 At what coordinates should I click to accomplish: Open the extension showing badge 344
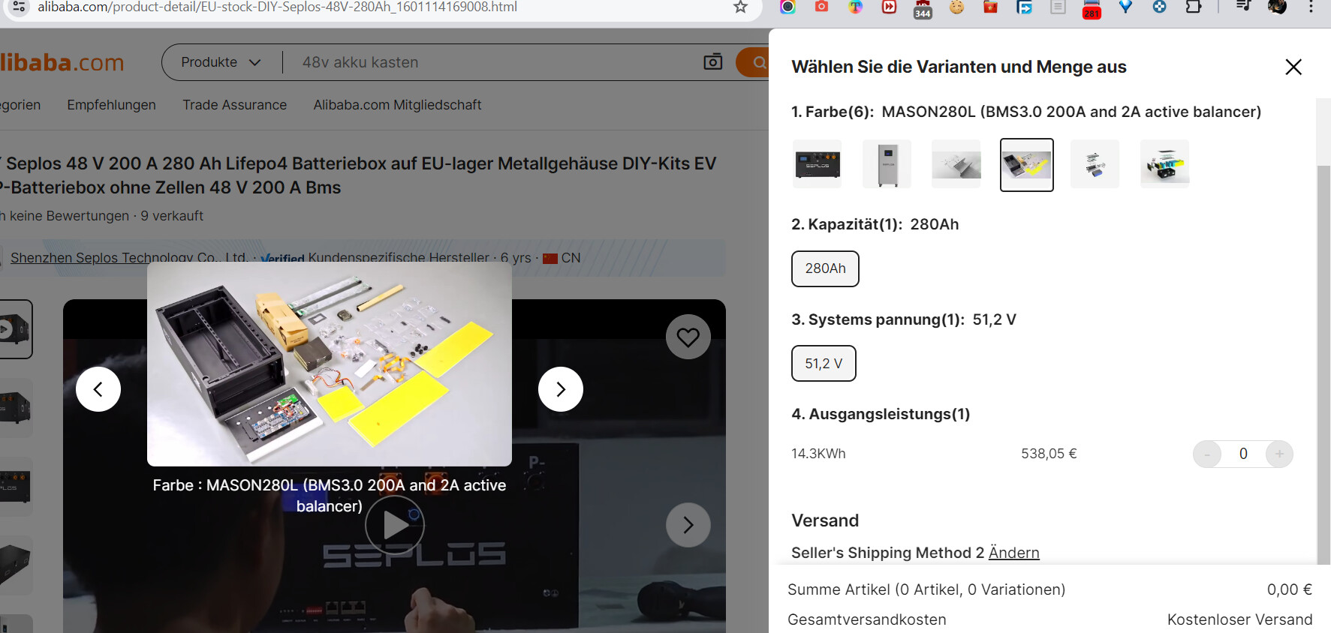click(x=923, y=8)
